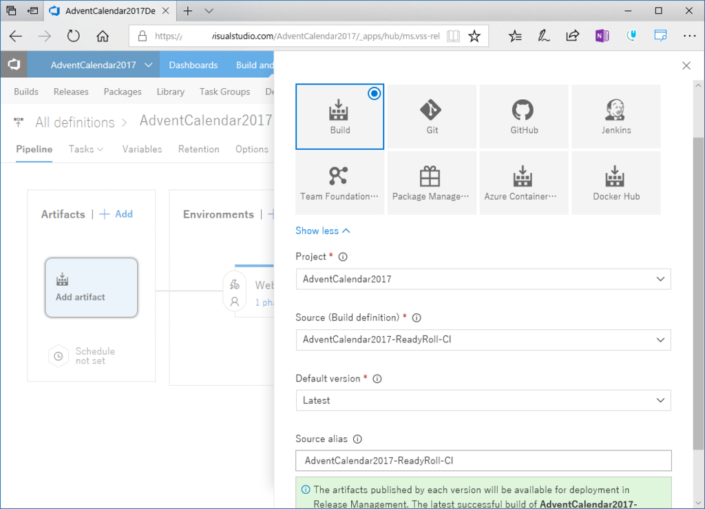Go to Dashboards hub
The width and height of the screenshot is (705, 509).
click(x=193, y=65)
